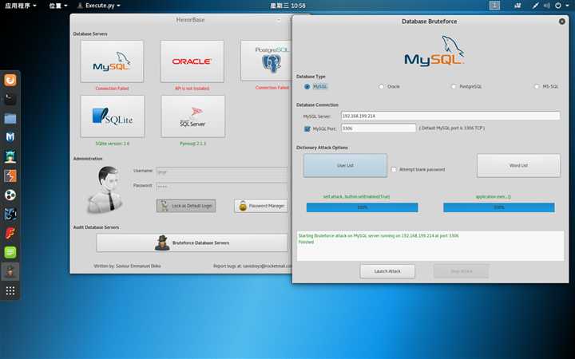
Task: Open the green notes app in the dock
Action: pyautogui.click(x=10, y=252)
